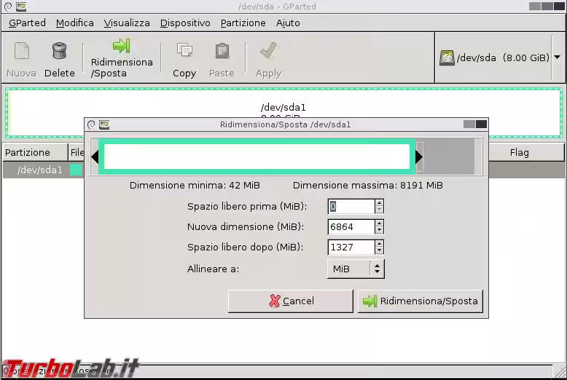Click the Nuova dimensione input field
Viewport: 567px width, 380px height.
pos(351,226)
